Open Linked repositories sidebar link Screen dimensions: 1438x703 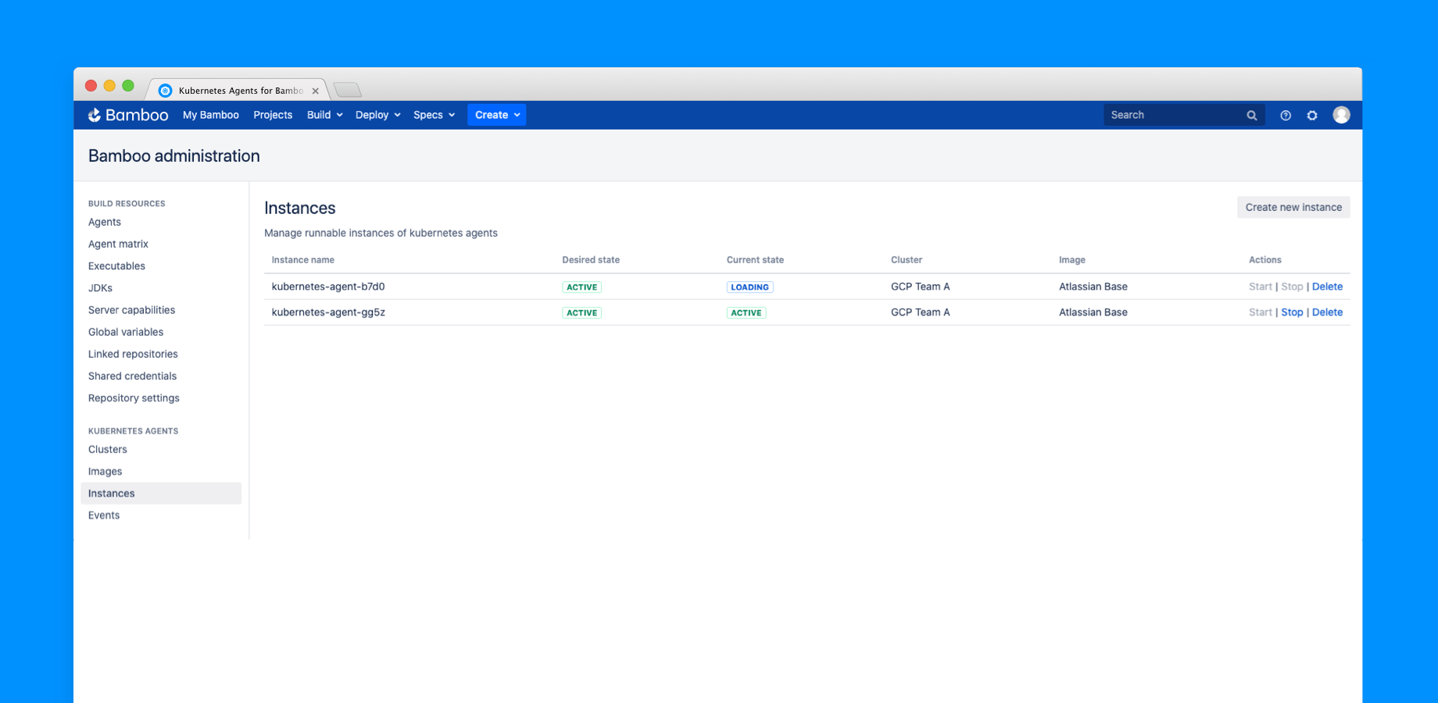(133, 354)
